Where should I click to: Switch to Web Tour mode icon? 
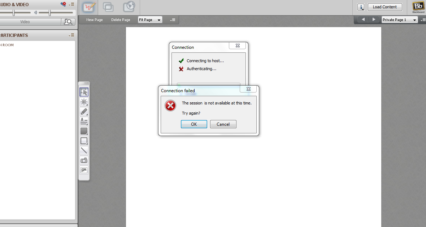click(129, 7)
